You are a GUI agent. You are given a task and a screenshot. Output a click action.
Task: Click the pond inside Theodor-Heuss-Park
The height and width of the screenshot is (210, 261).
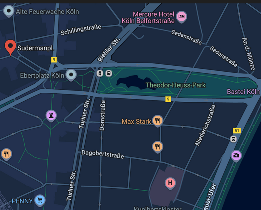[x=136, y=82]
